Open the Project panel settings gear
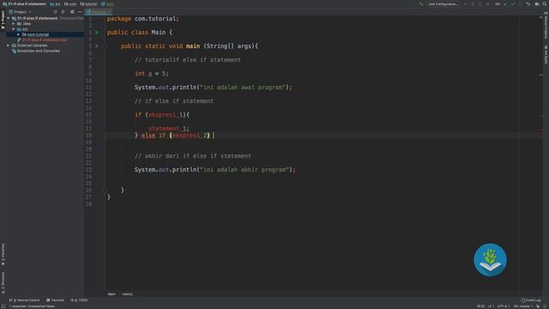 coord(72,11)
